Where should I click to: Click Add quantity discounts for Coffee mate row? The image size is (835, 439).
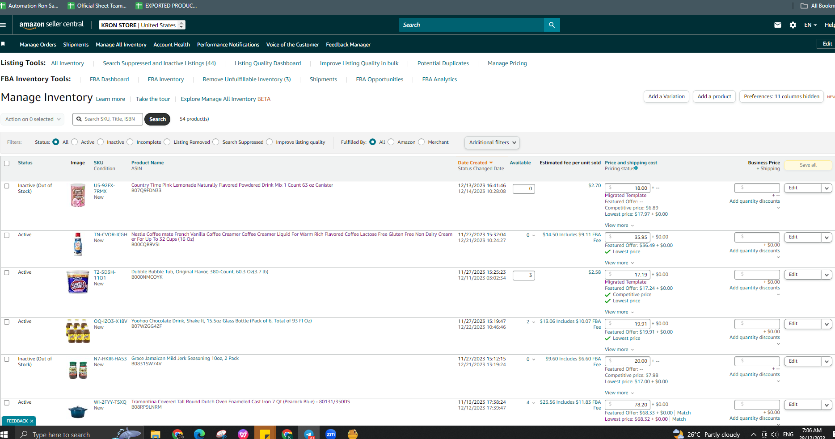pos(755,251)
